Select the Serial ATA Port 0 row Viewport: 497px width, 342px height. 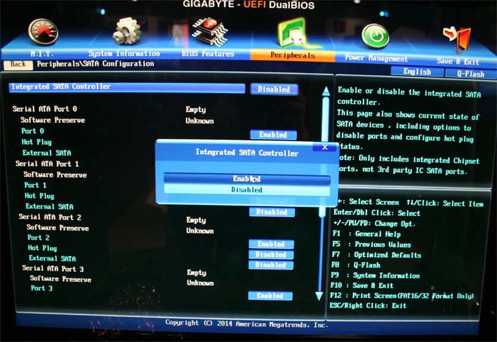point(45,109)
